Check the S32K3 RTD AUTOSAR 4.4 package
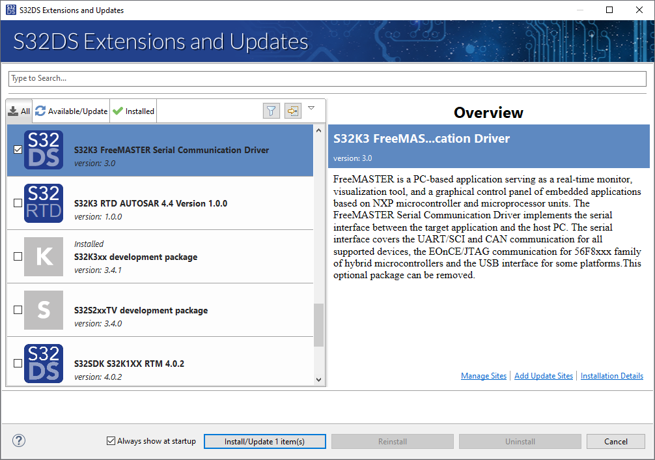Screen dimensions: 655x460 (16, 202)
